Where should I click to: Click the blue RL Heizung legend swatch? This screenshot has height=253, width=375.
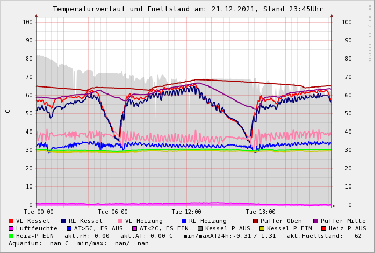[x=184, y=221]
